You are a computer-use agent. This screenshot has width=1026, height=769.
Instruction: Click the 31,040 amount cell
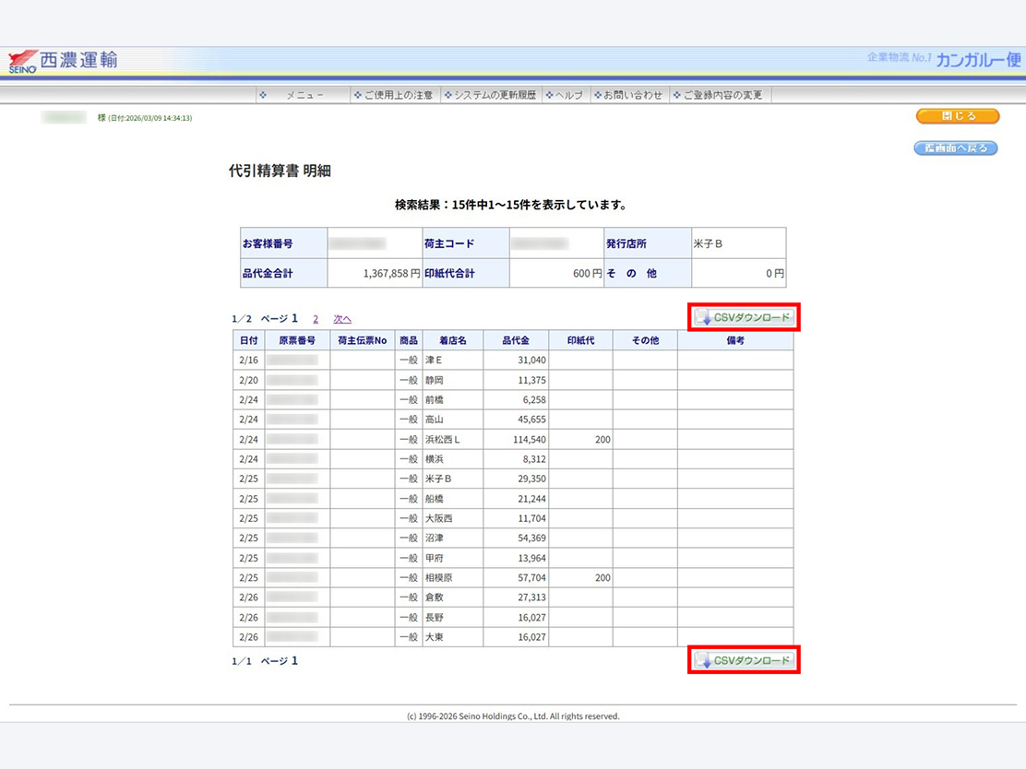tap(516, 361)
